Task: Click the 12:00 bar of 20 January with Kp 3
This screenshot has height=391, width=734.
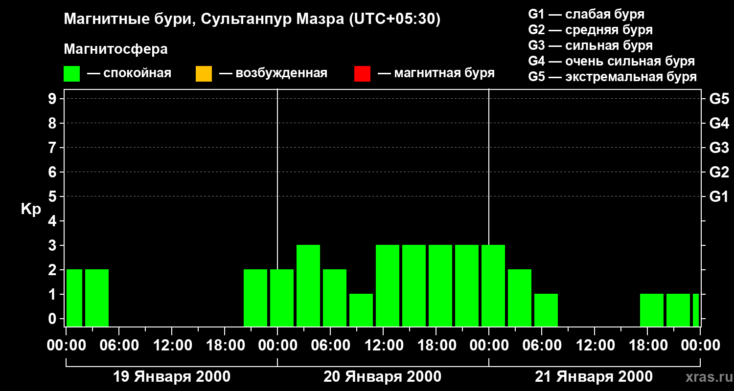Action: [x=388, y=286]
